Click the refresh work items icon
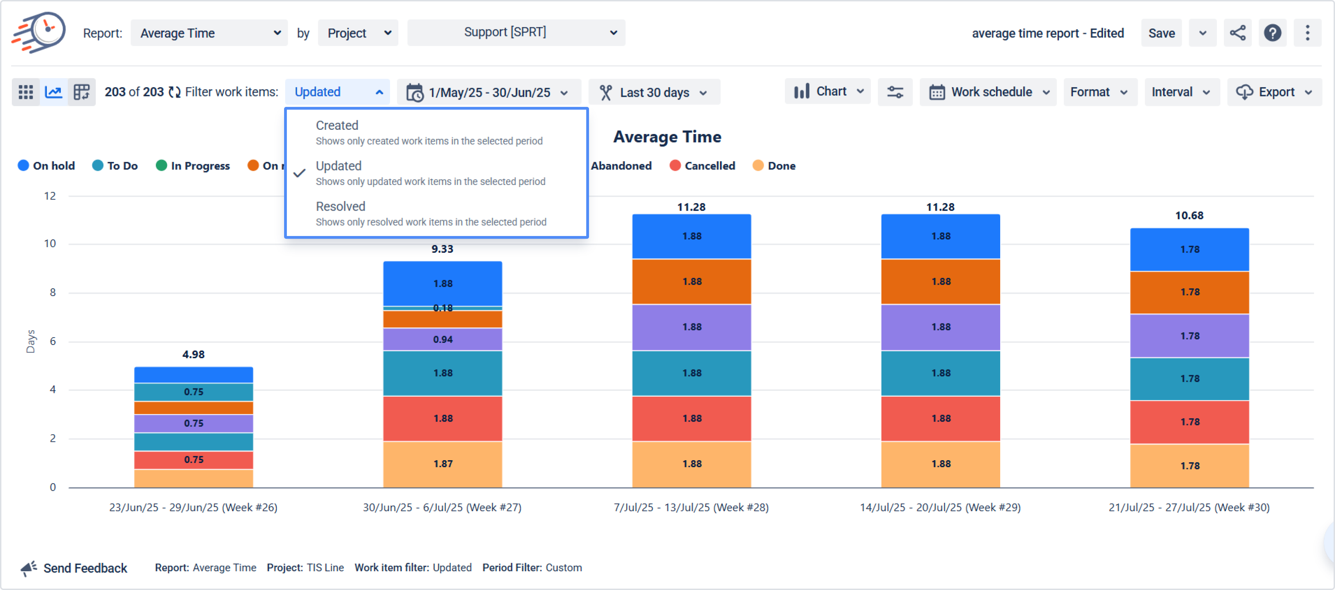The image size is (1335, 590). click(x=175, y=92)
